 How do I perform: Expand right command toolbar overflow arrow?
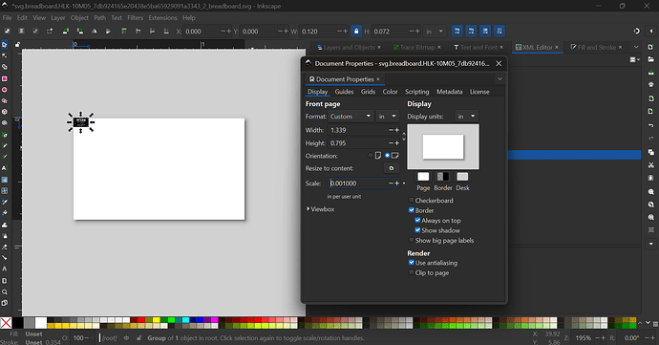651,244
